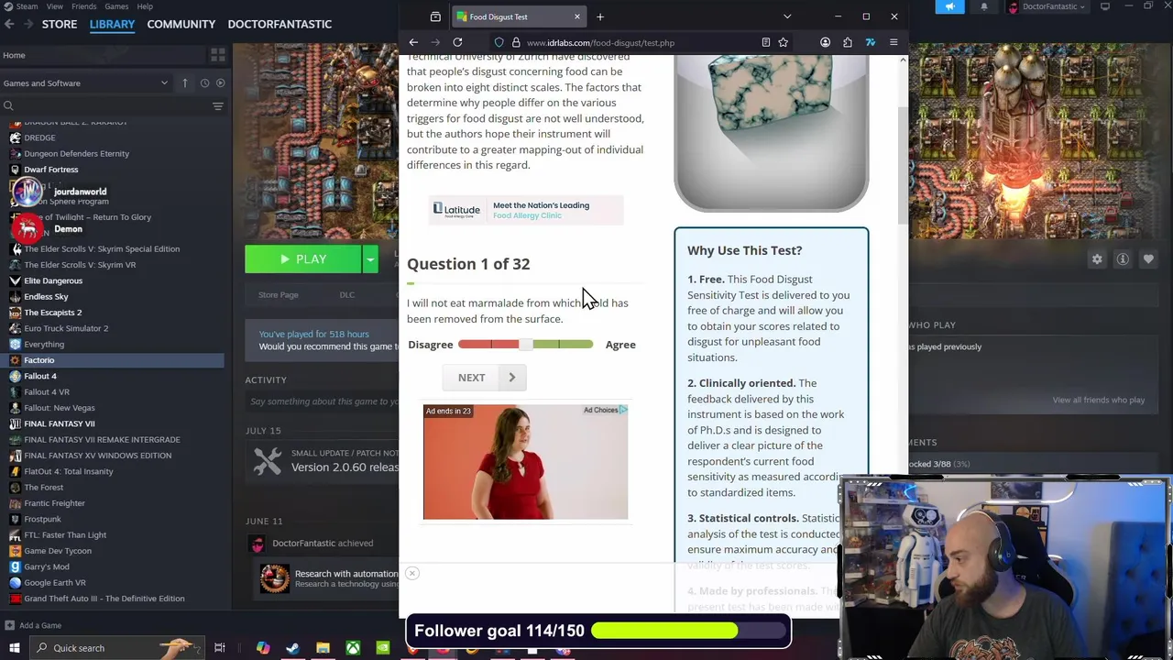Switch to the STORE tab
The height and width of the screenshot is (660, 1173).
60,24
